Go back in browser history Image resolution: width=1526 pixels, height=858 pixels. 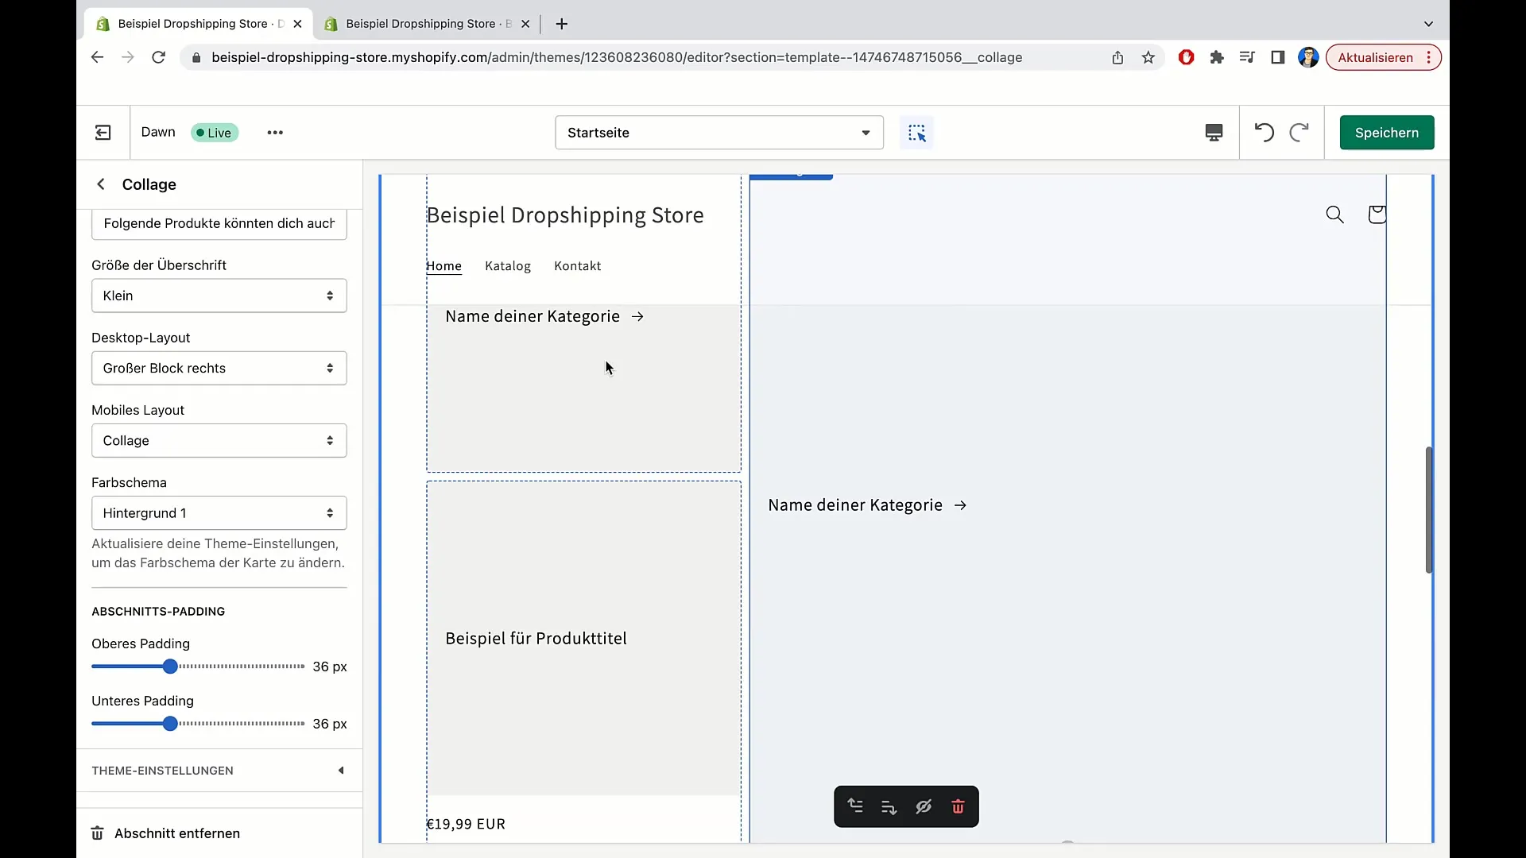[97, 57]
